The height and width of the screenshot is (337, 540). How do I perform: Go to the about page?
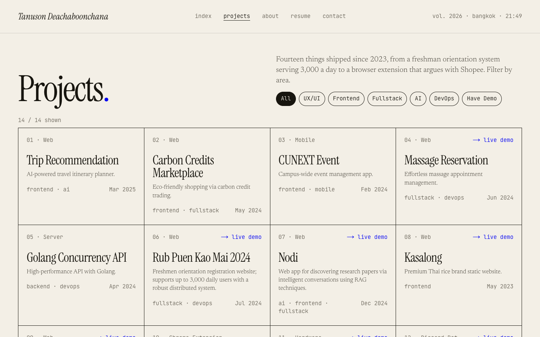270,16
